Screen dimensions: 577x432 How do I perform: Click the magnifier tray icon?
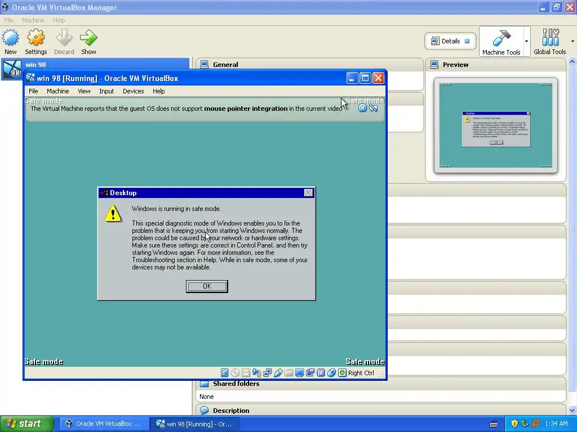(x=536, y=424)
